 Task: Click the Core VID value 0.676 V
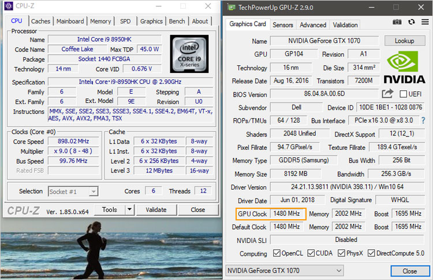(141, 69)
